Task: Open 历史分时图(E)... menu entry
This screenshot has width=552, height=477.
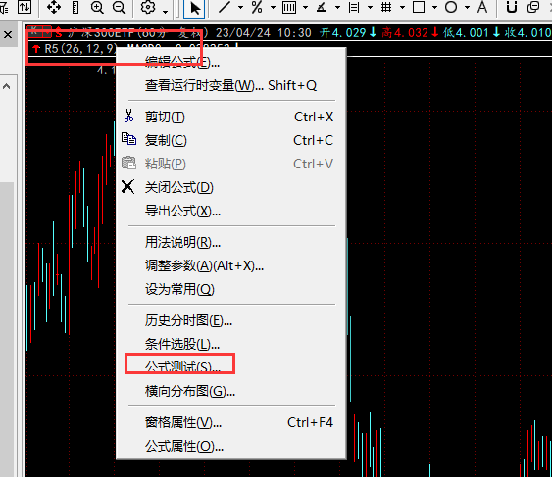Action: 231,320
